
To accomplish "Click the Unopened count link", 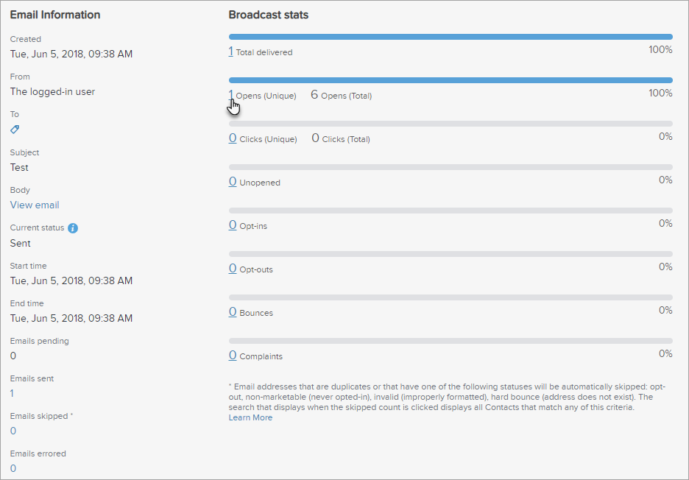I will (233, 182).
